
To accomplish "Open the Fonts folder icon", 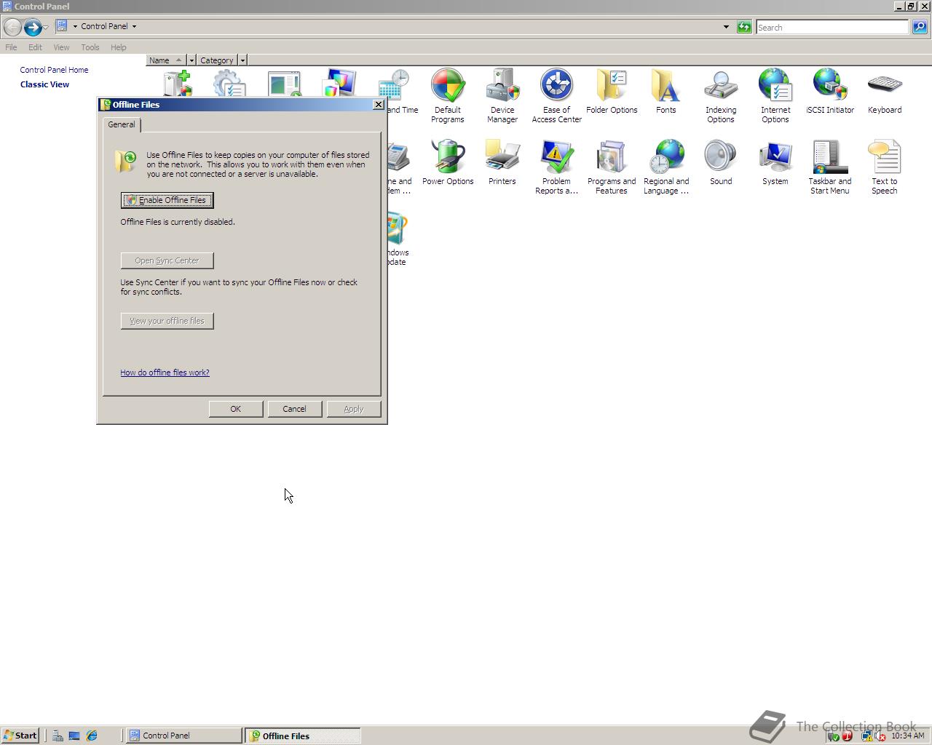I will click(x=666, y=92).
